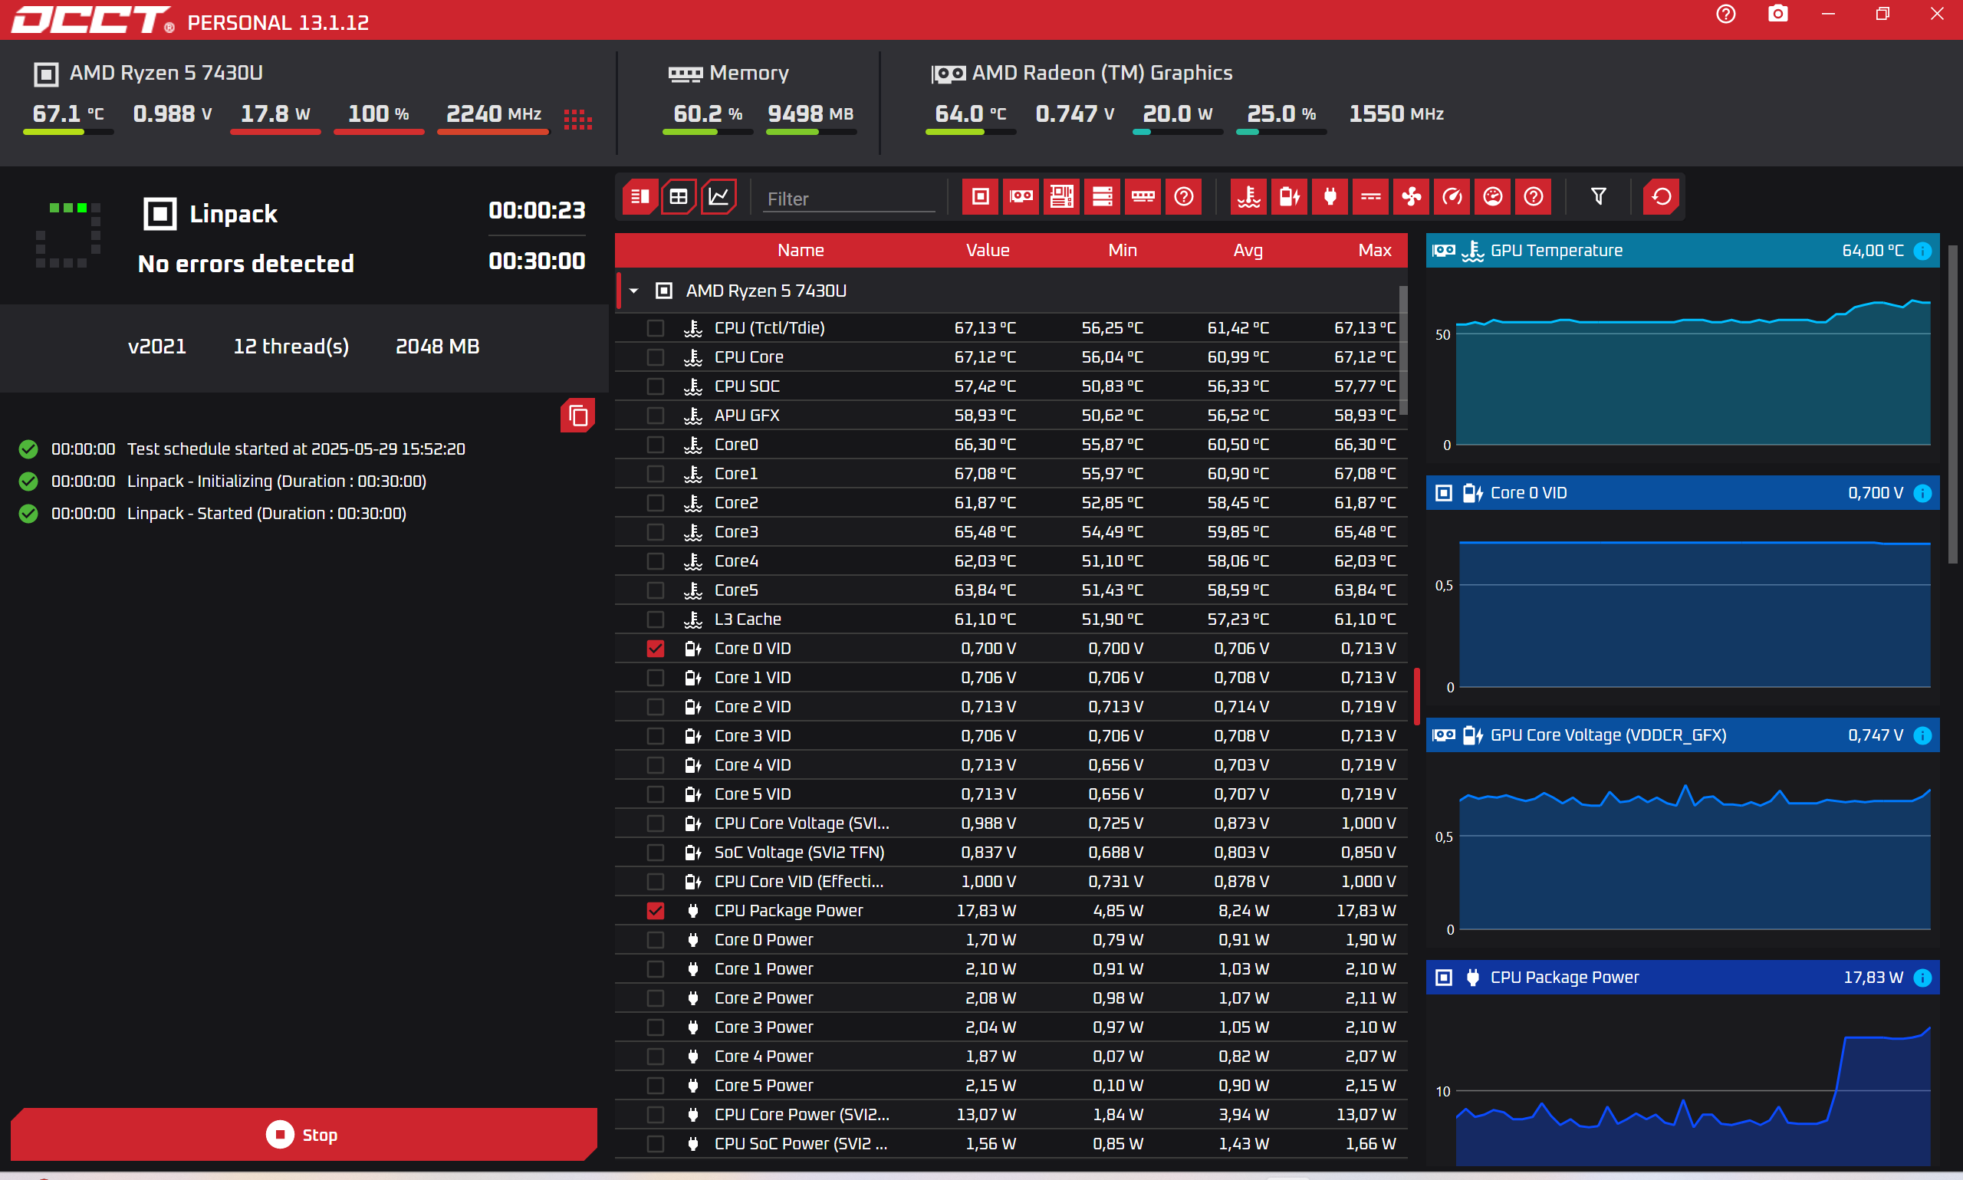The height and width of the screenshot is (1180, 1963).
Task: Stop the running Linpack test
Action: click(303, 1135)
